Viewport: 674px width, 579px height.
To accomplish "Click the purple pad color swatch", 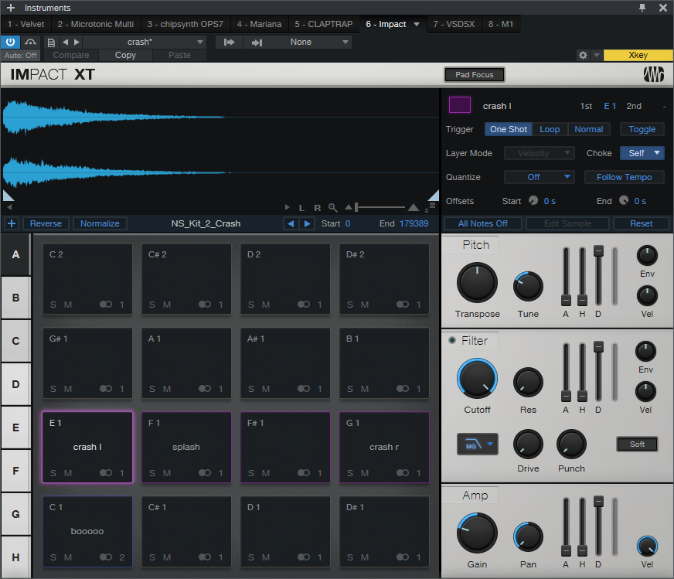I will (460, 105).
